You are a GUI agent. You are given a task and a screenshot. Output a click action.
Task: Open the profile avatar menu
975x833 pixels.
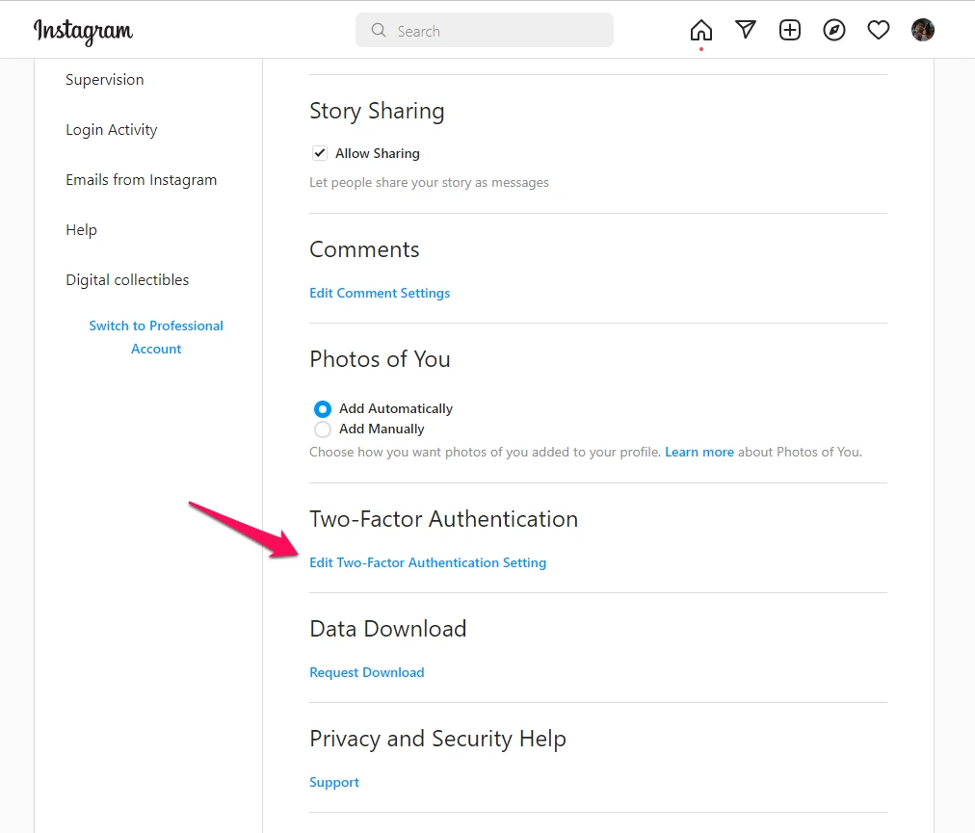[923, 30]
